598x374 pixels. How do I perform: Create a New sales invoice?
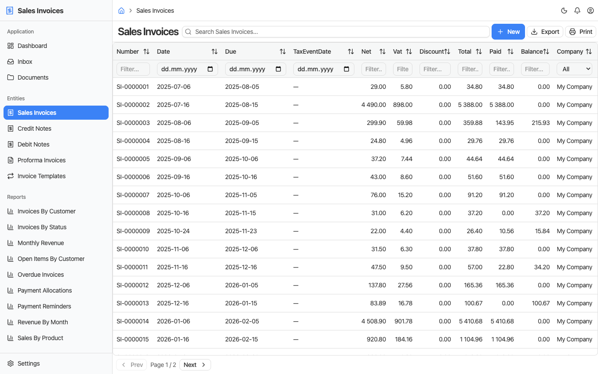click(x=508, y=32)
